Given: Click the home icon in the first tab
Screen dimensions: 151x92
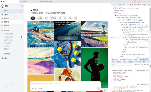Looking at the screenshot, I should click(x=1, y=2).
